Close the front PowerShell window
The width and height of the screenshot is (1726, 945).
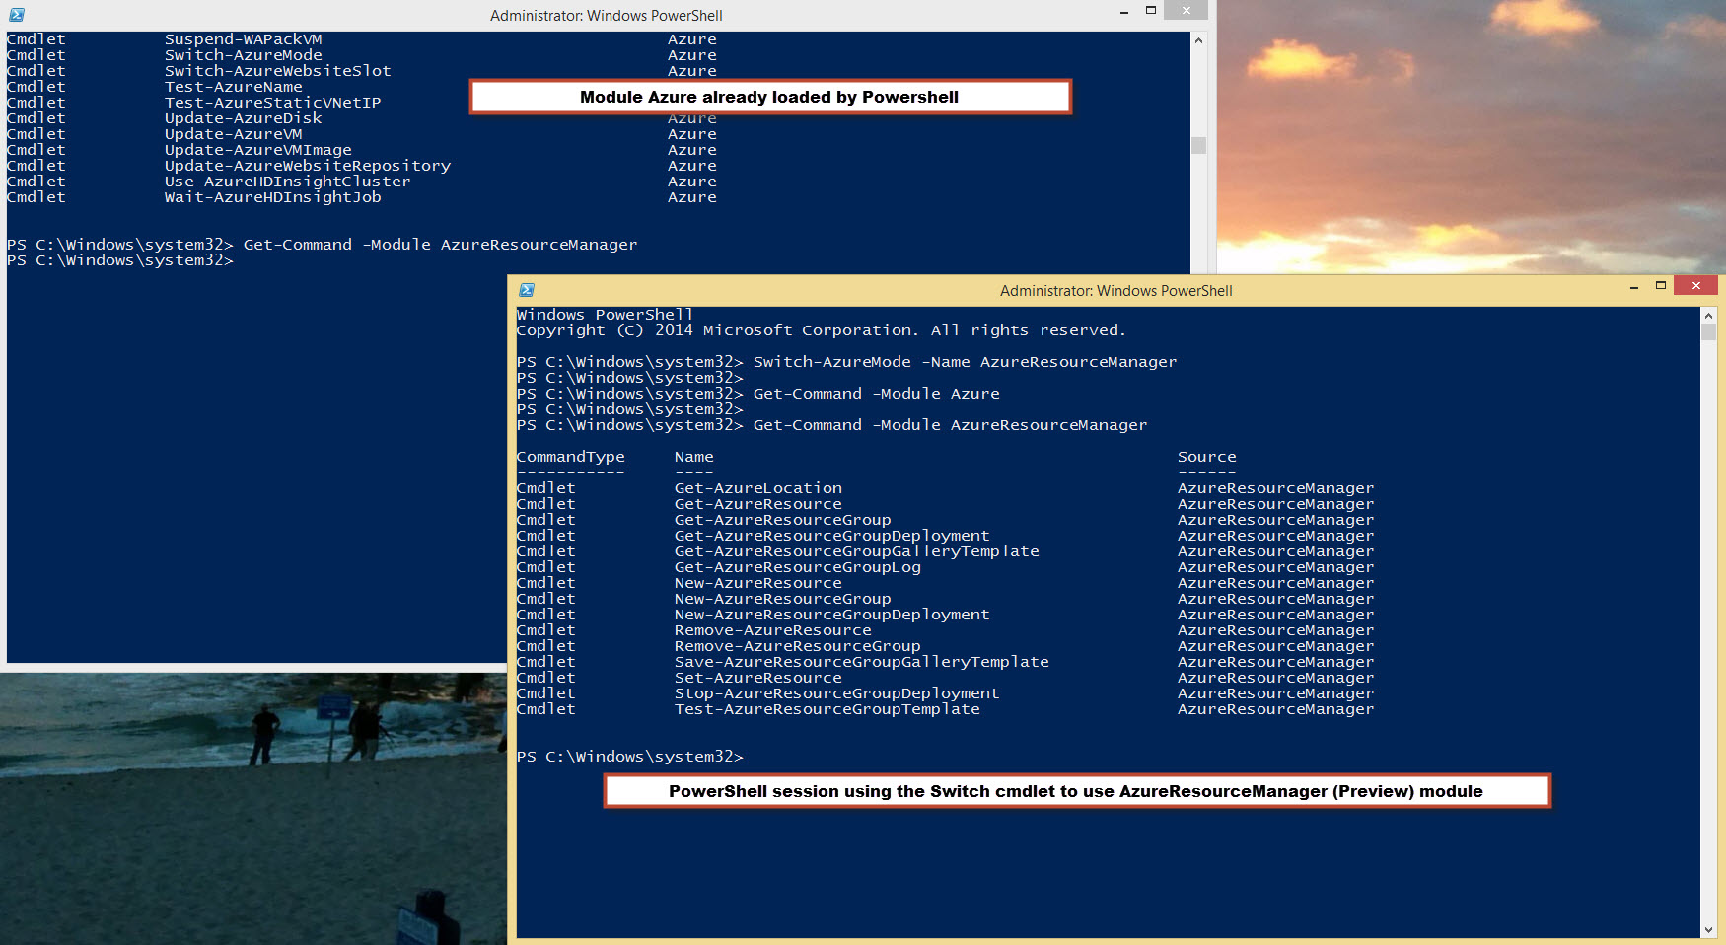tap(1696, 286)
